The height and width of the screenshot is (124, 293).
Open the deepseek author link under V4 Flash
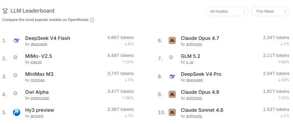39,44
